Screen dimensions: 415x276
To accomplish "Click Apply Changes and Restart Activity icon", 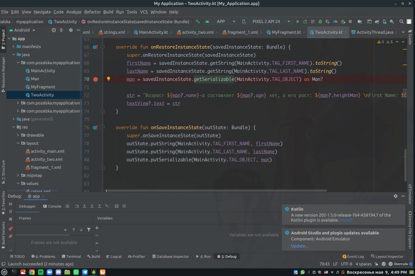I will pyautogui.click(x=305, y=22).
